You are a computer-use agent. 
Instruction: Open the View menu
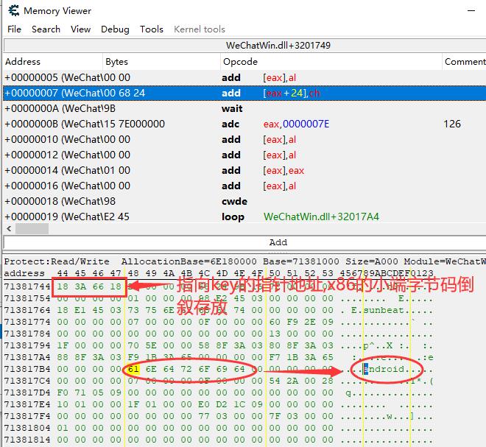point(80,29)
